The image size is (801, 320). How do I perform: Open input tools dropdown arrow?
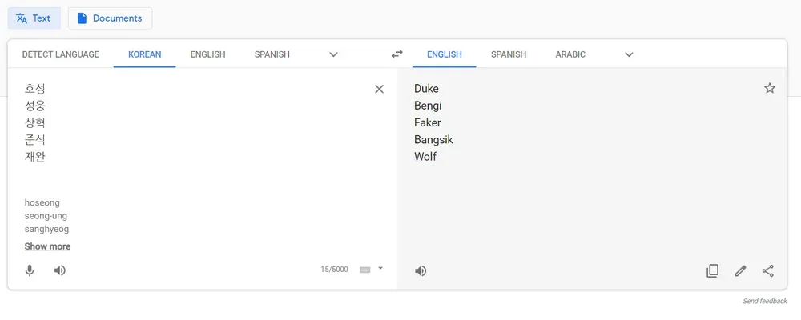click(x=380, y=268)
